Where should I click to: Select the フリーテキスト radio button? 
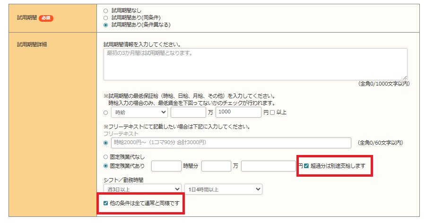pos(105,143)
